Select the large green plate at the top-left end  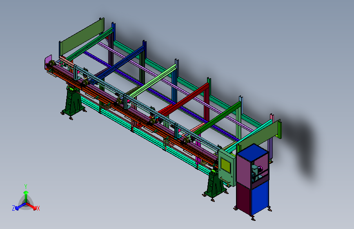(x=82, y=37)
